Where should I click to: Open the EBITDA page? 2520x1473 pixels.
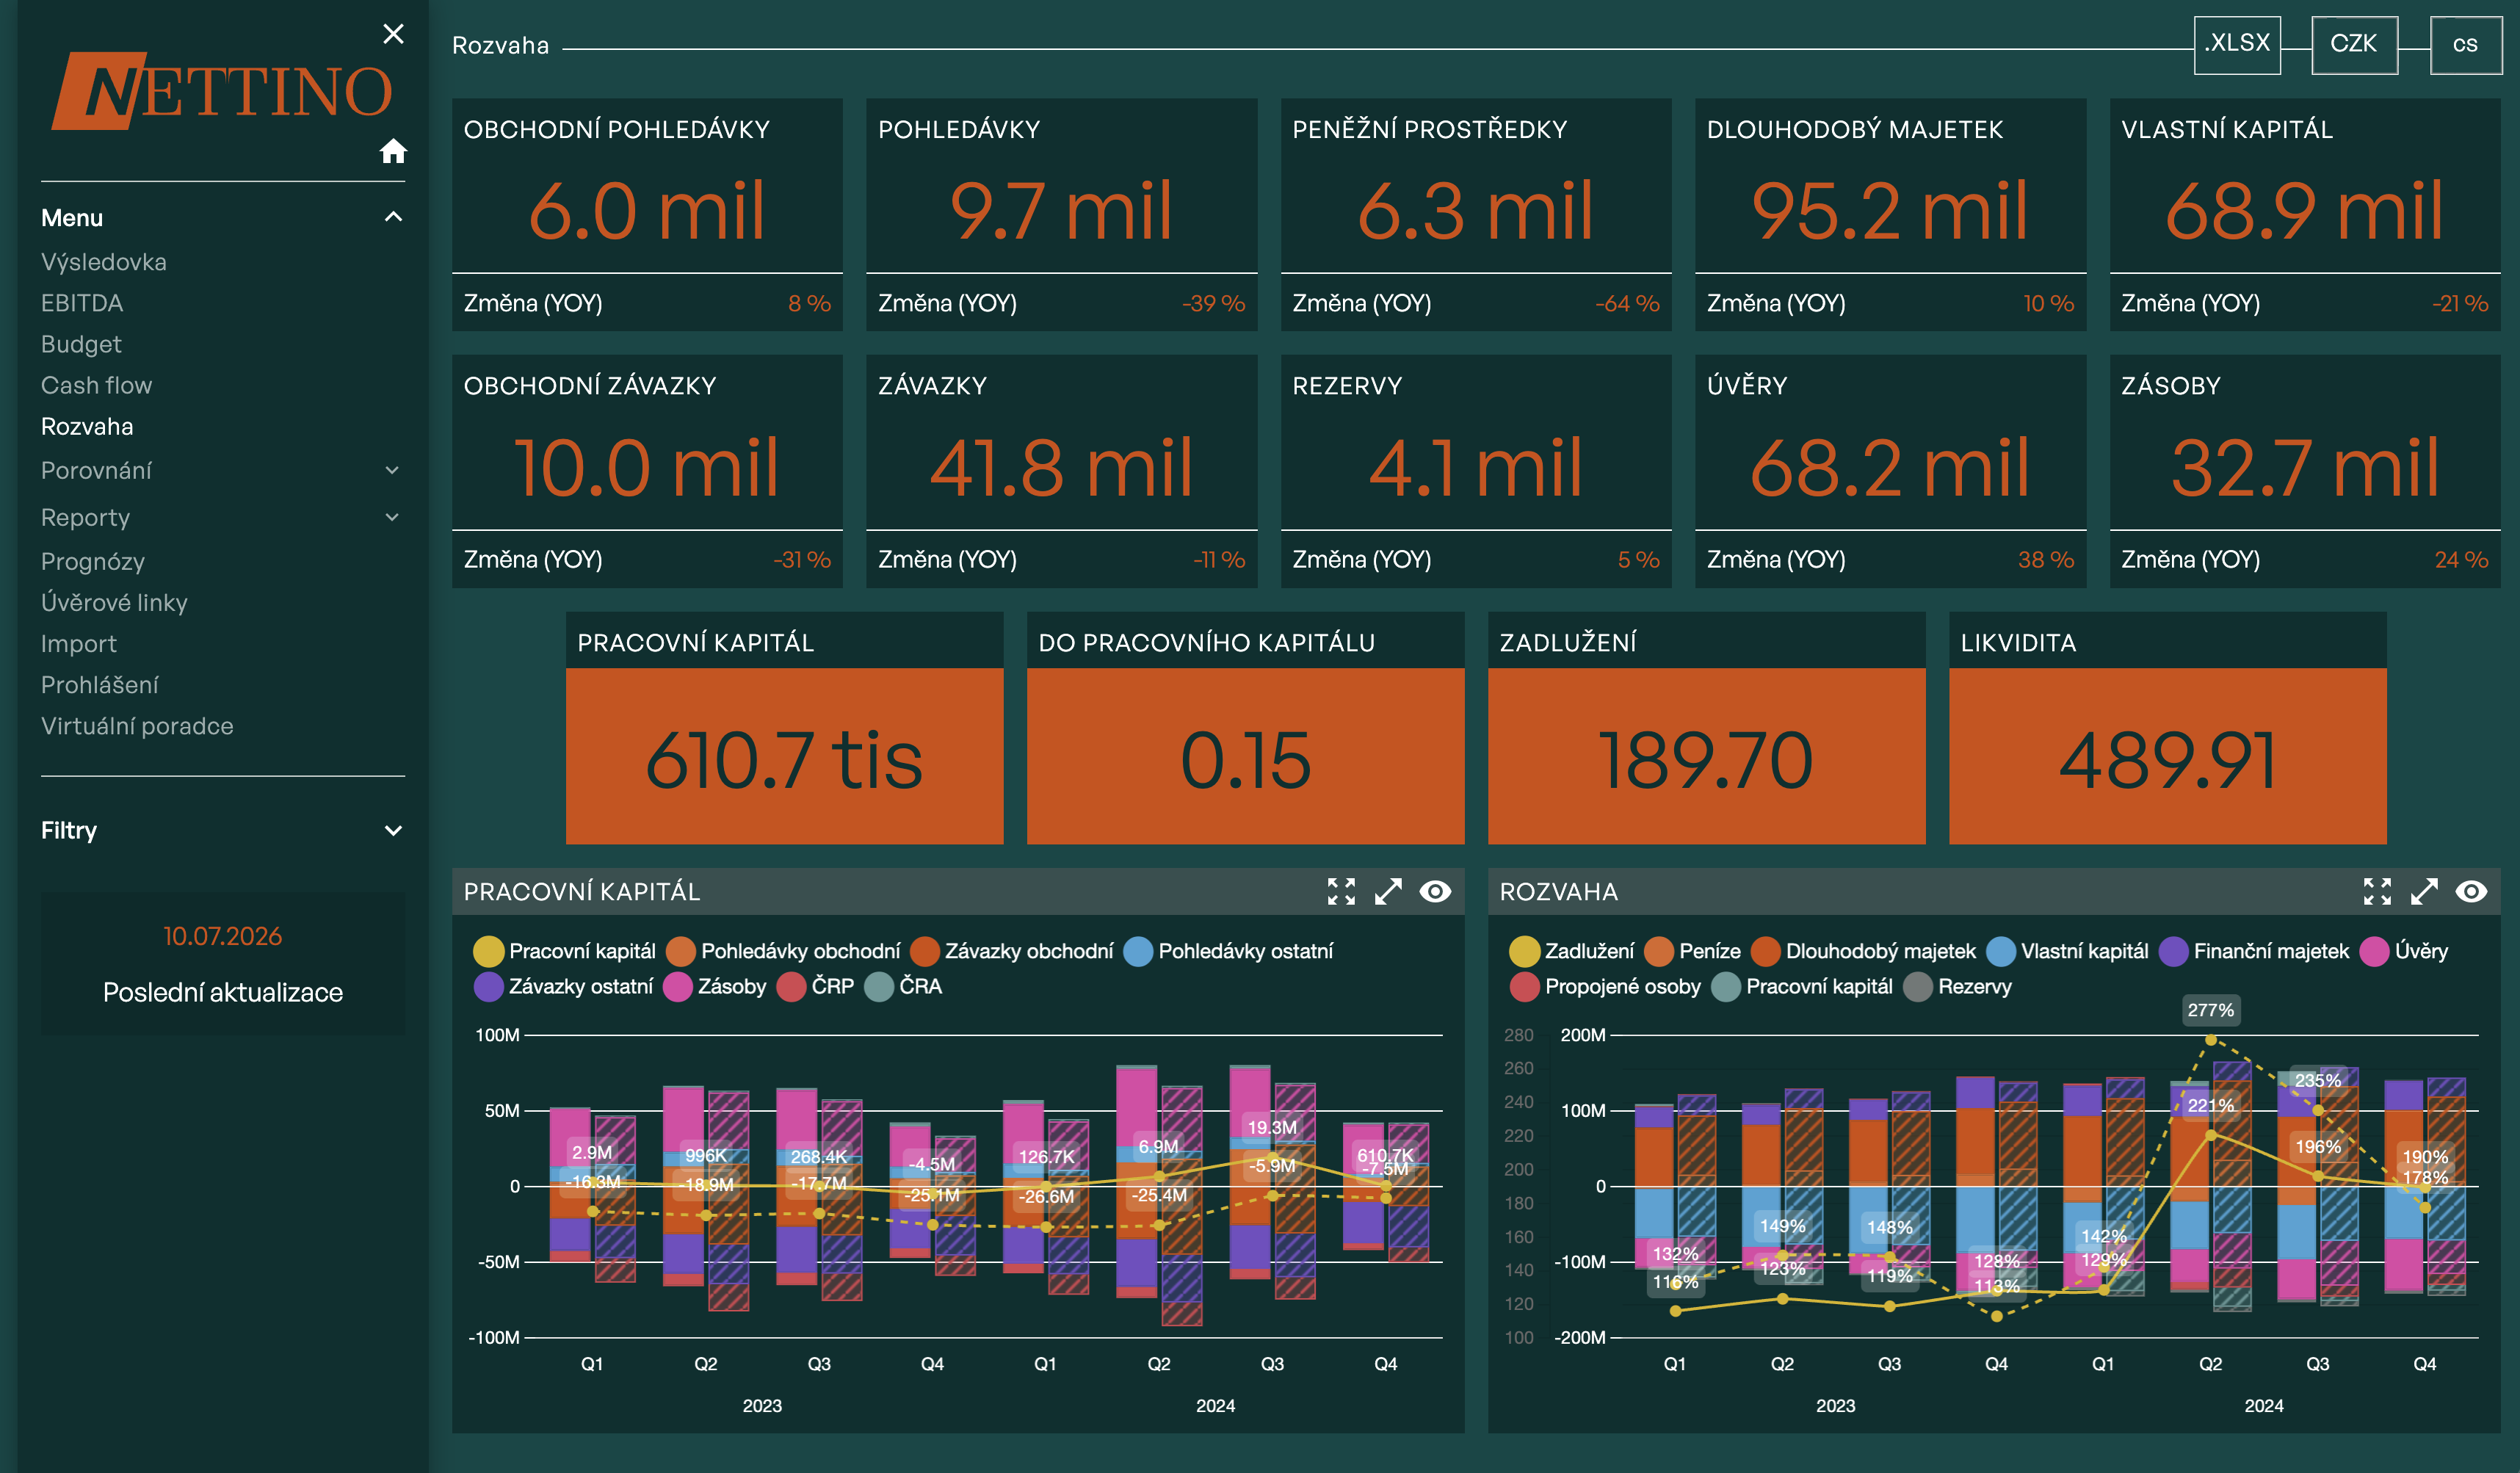82,303
